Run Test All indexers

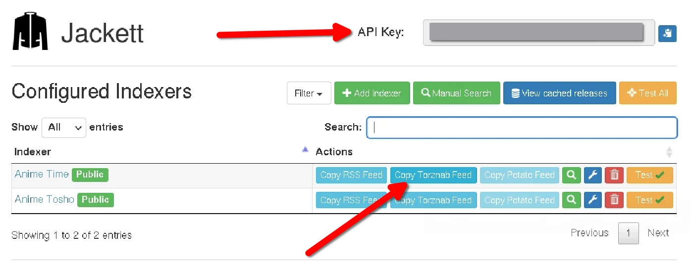(647, 93)
